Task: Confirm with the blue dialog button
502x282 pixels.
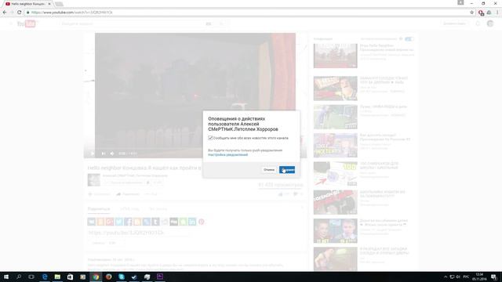Action: [x=287, y=170]
